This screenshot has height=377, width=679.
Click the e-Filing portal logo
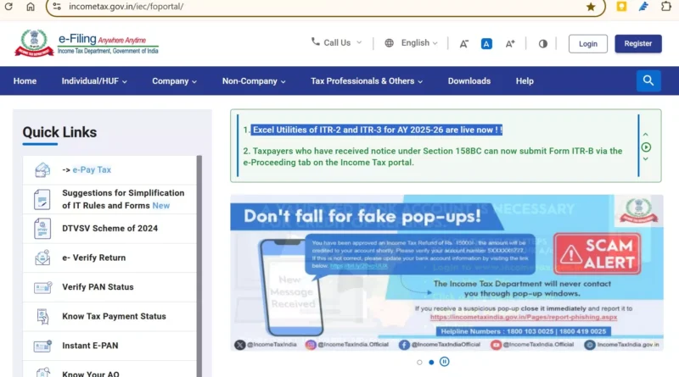coord(87,42)
